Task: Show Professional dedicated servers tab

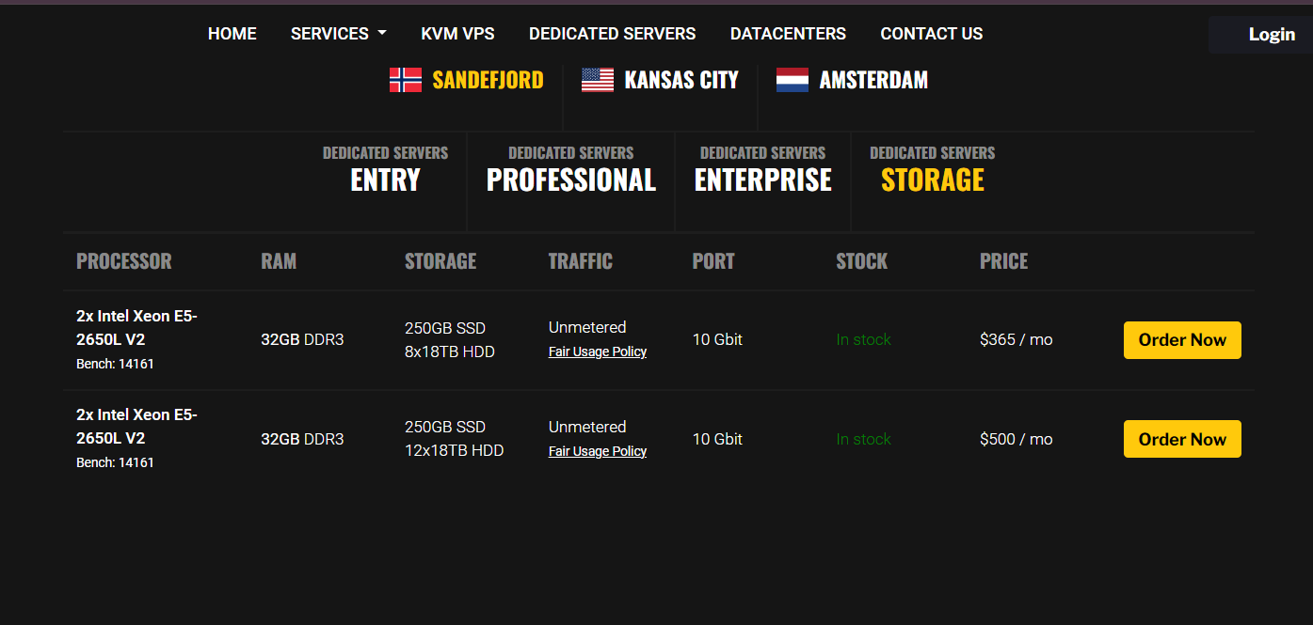Action: pos(571,169)
